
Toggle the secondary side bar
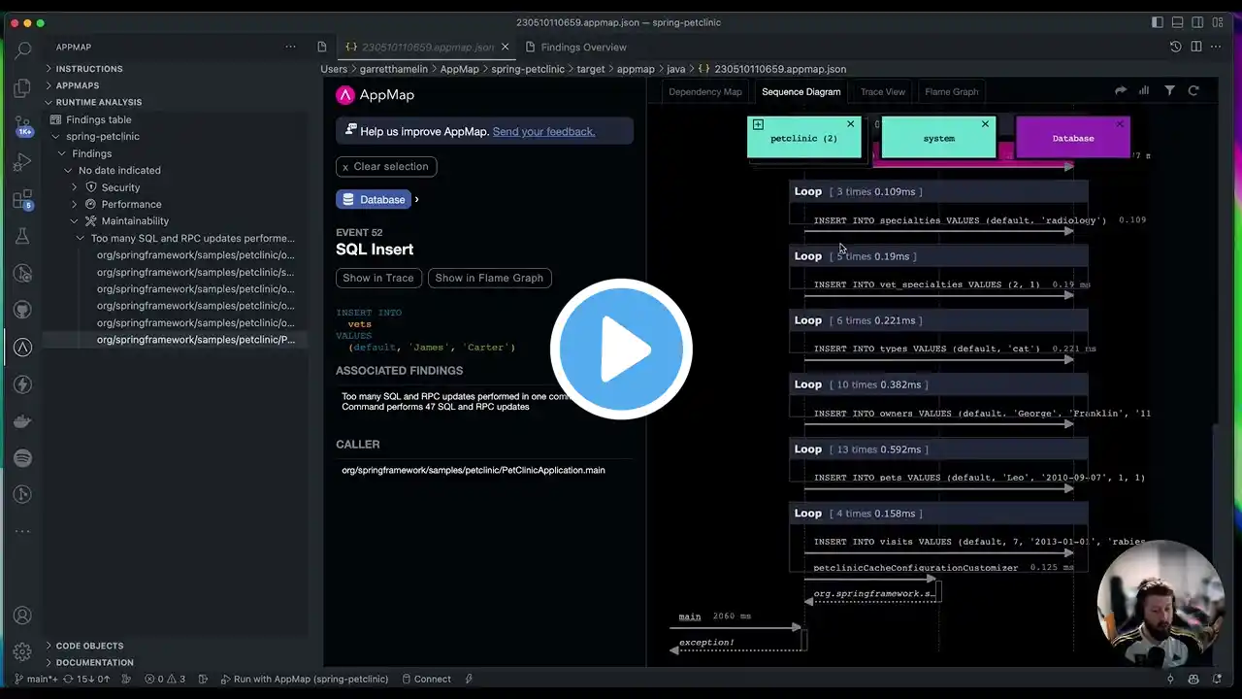click(1198, 22)
